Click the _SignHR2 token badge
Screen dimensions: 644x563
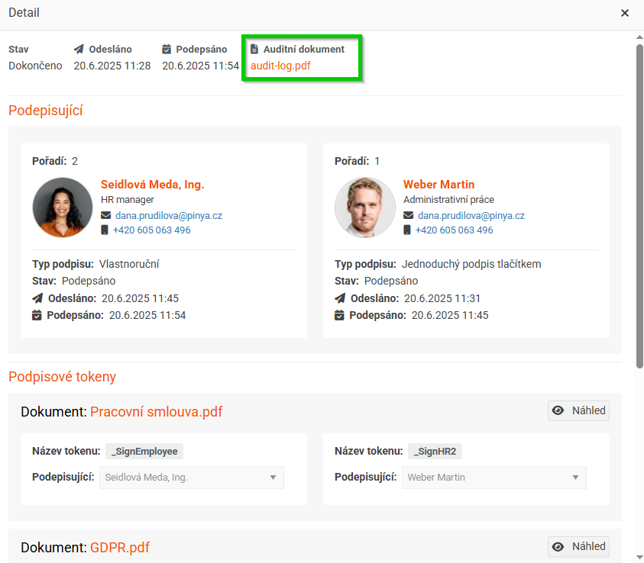point(435,451)
